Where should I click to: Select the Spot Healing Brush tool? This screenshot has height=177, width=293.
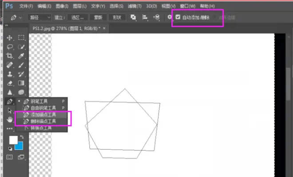9,65
